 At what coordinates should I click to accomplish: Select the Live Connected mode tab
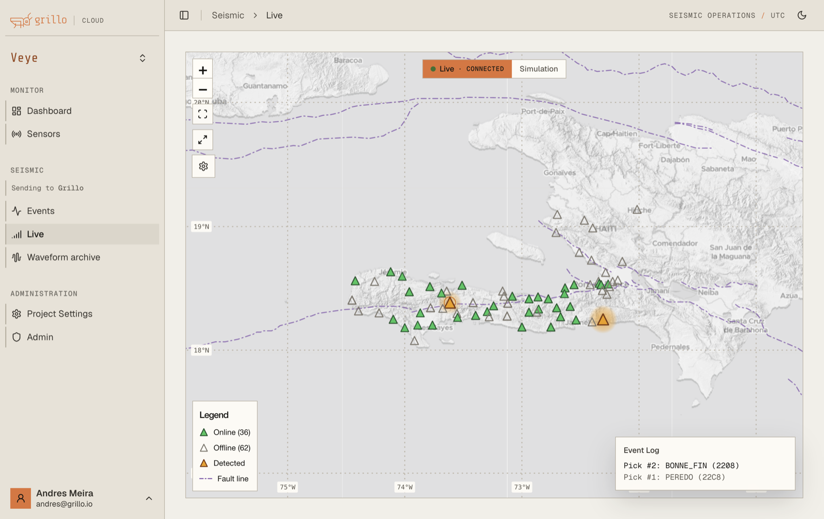(467, 69)
